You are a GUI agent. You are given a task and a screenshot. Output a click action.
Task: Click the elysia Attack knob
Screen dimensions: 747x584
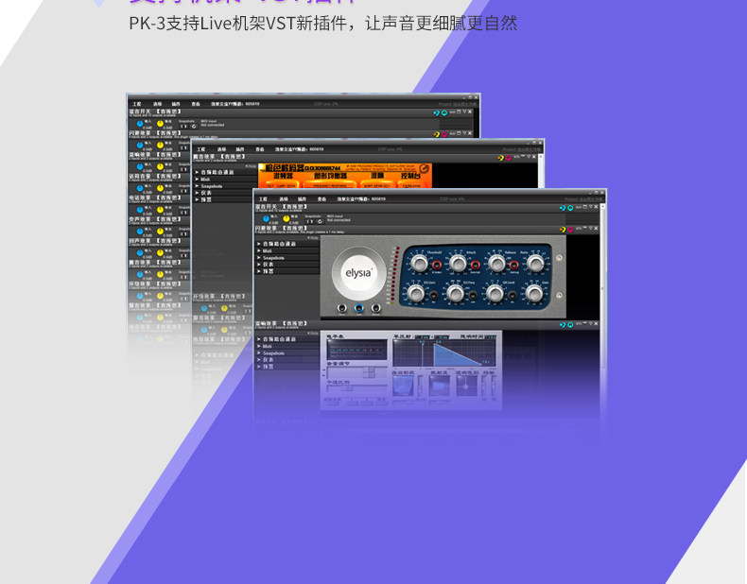[x=458, y=264]
